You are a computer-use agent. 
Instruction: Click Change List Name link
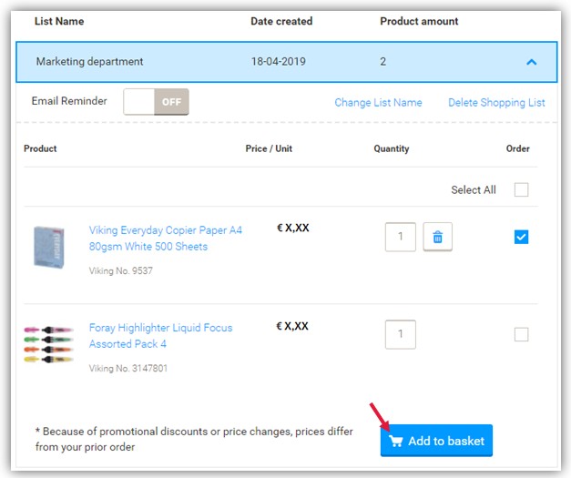(378, 103)
